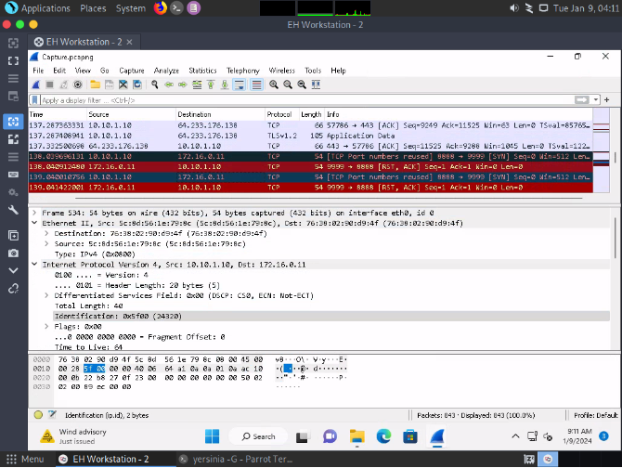Click the Find packet magnifier icon
The width and height of the screenshot is (622, 468).
[155, 84]
